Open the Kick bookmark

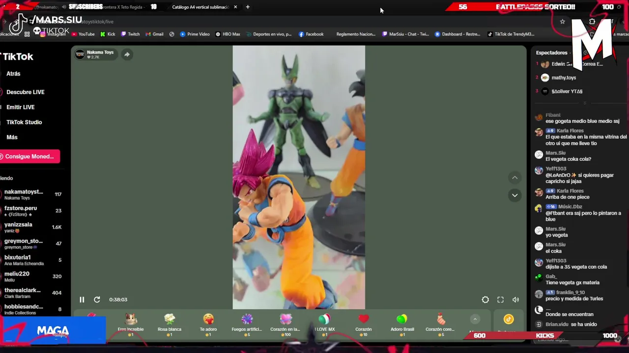coord(108,34)
